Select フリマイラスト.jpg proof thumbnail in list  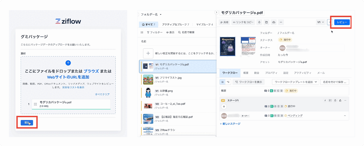coord(149,79)
